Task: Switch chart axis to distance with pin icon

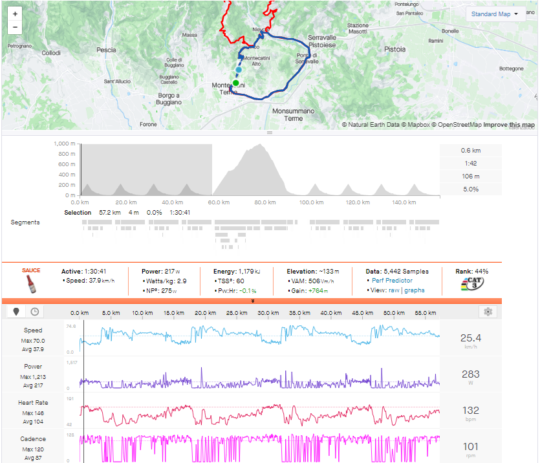Action: point(17,312)
